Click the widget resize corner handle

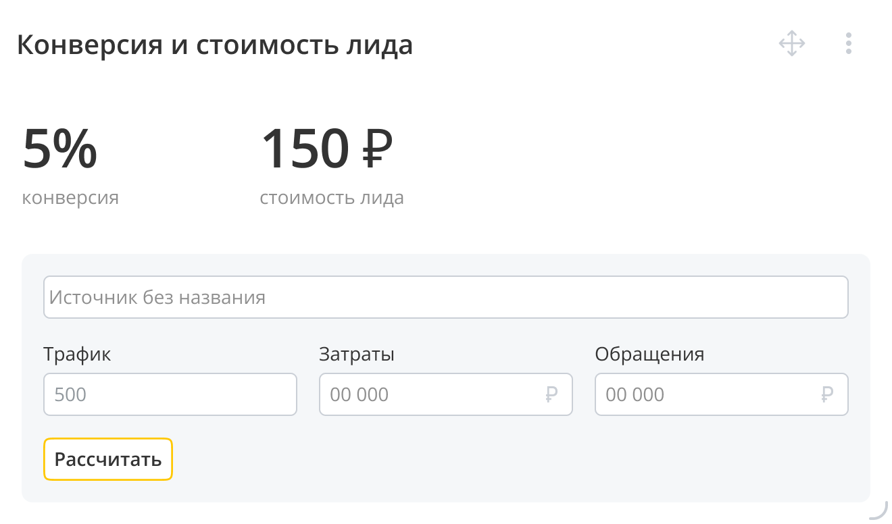click(x=878, y=511)
